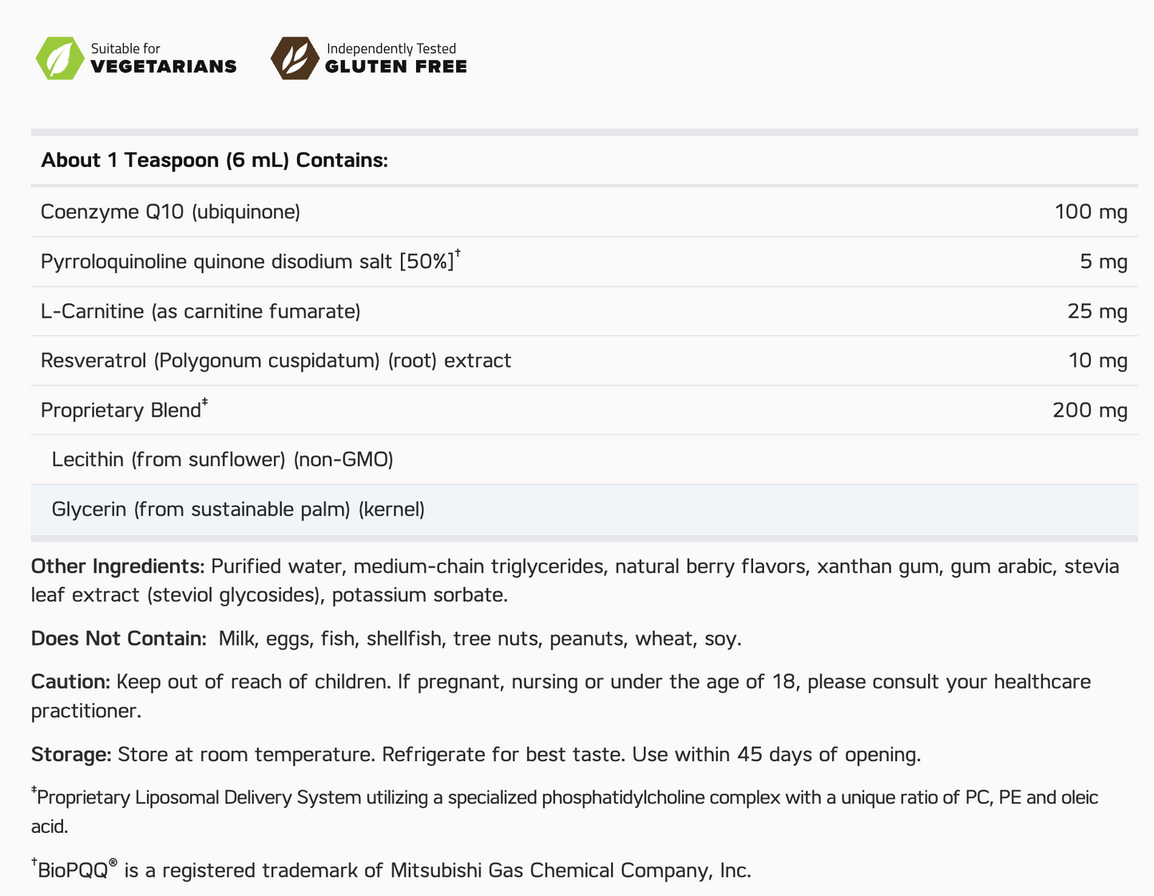Click the "Independently Tested Gluten Free" label text

(x=395, y=58)
